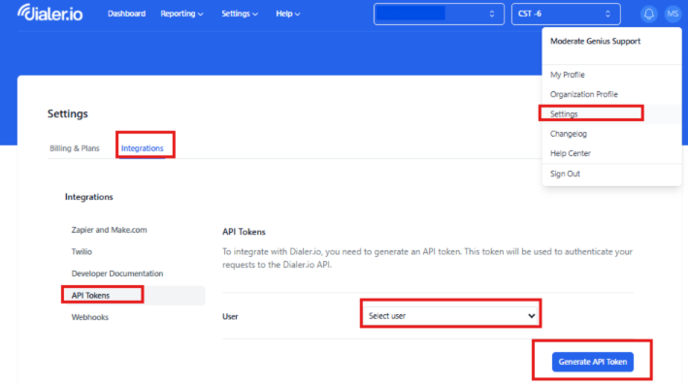The height and width of the screenshot is (385, 688).
Task: Open Changelog from user menu
Action: [569, 134]
